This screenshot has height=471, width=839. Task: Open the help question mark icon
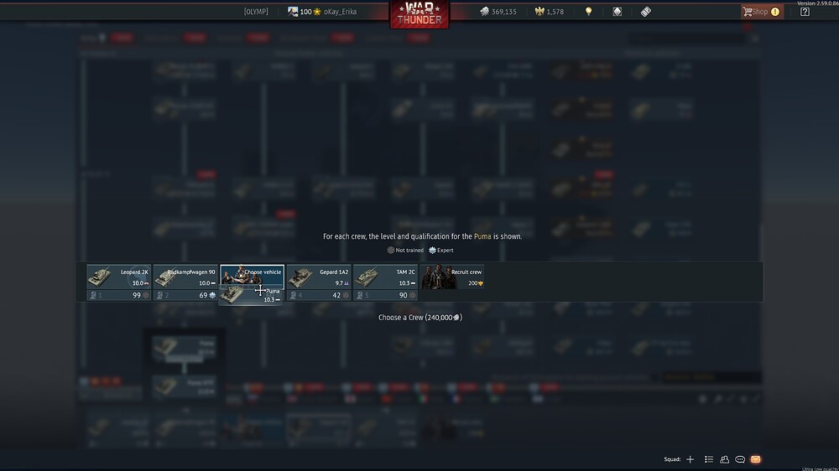805,11
